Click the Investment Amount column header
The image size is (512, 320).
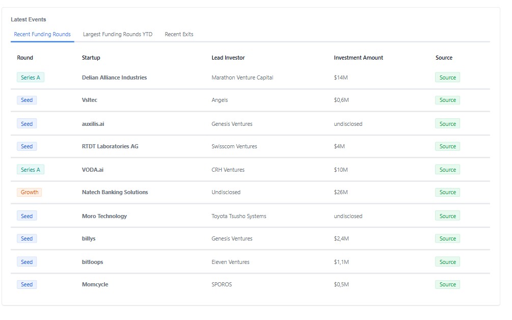[x=359, y=58]
